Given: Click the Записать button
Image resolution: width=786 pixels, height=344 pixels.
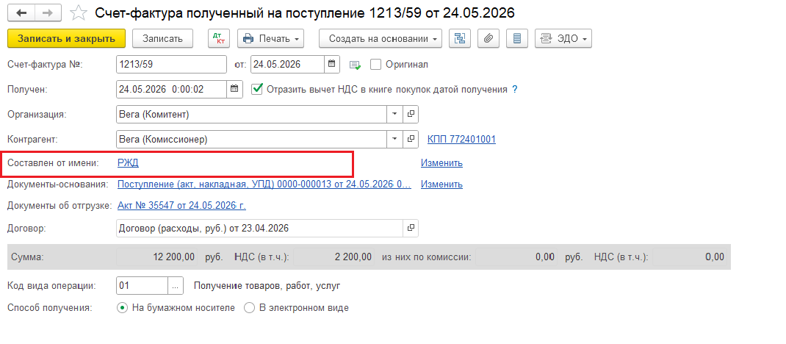Looking at the screenshot, I should tap(163, 39).
